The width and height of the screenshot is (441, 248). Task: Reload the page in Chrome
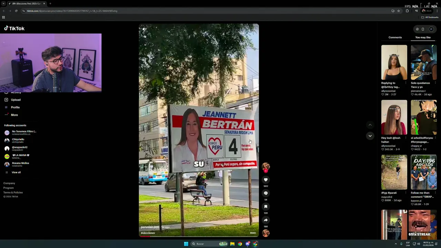click(x=16, y=11)
